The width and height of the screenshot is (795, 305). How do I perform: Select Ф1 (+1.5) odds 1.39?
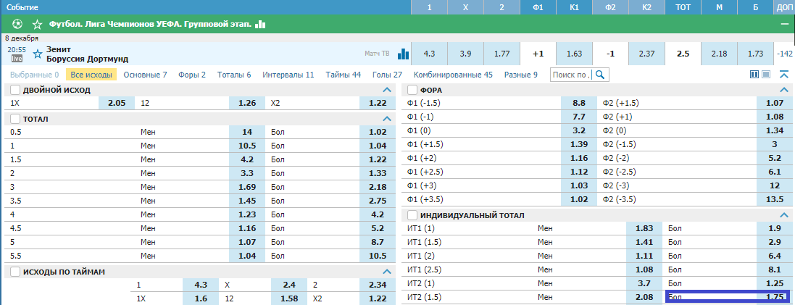pos(578,144)
